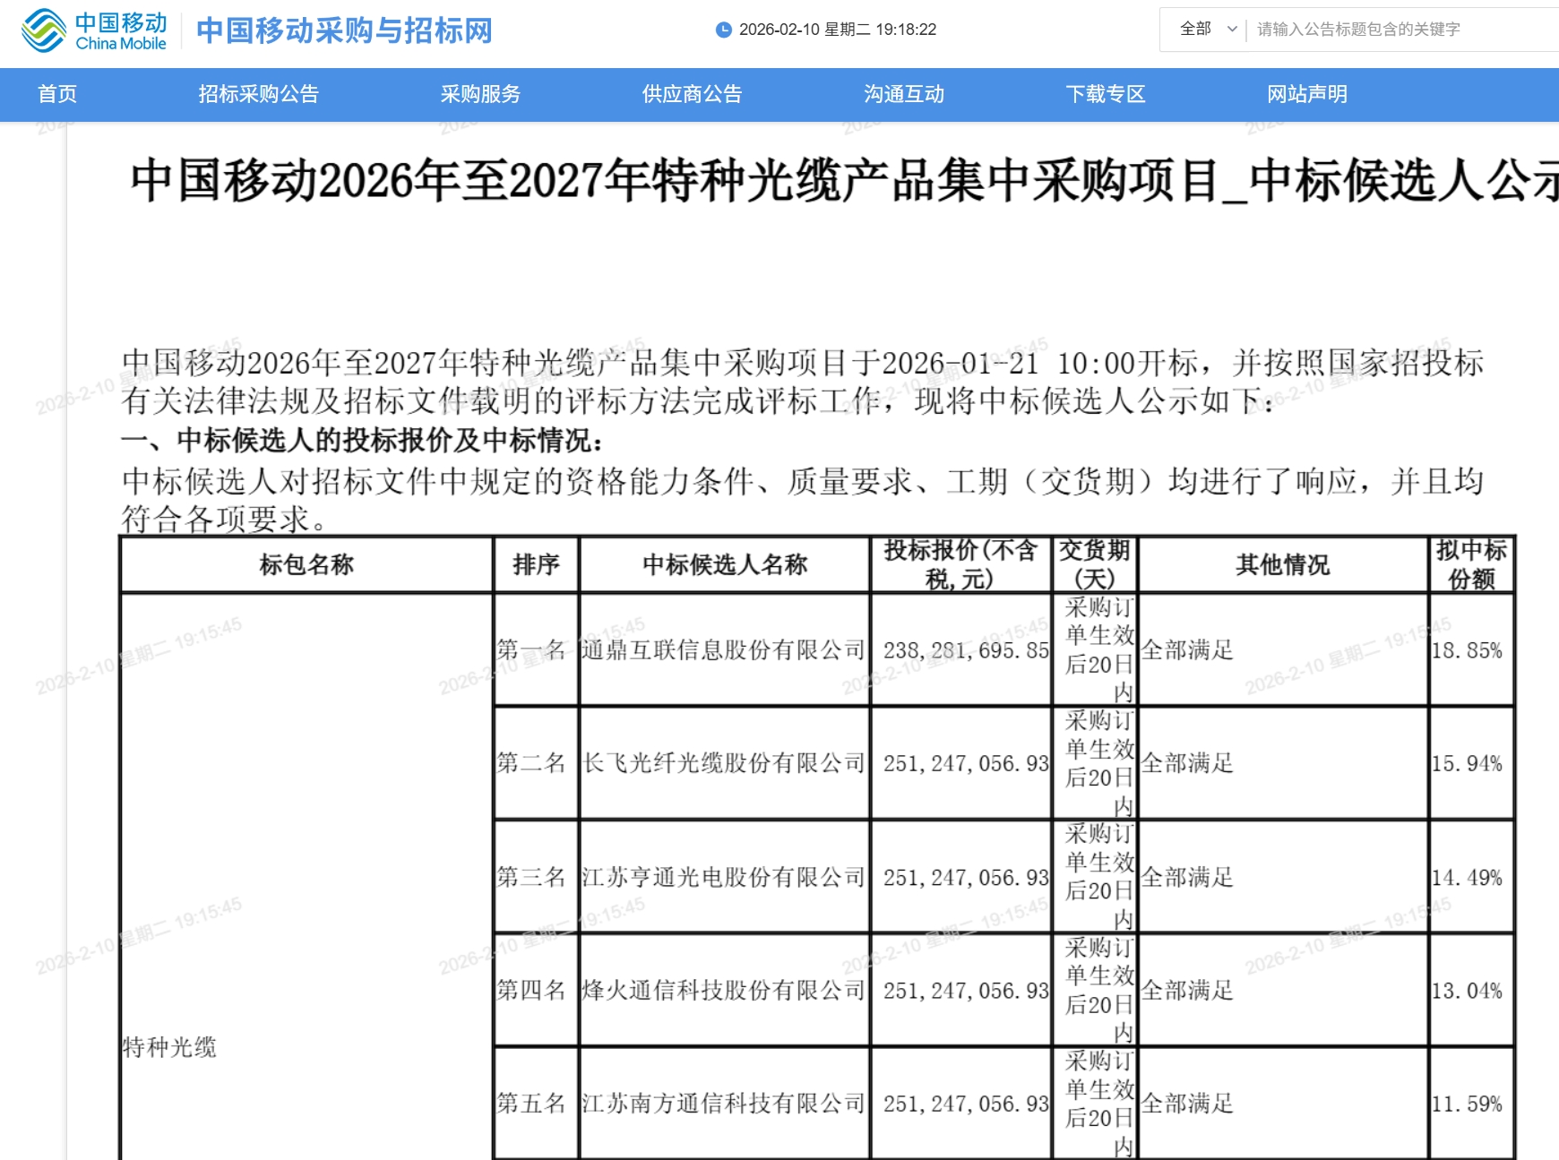Click the bid price 238,281,695.85
Screen dimensions: 1559x1160
pyautogui.click(x=966, y=650)
